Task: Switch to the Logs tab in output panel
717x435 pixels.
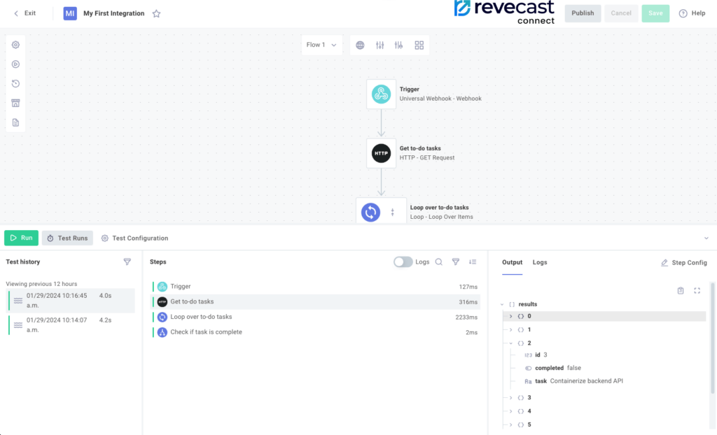Action: point(540,262)
